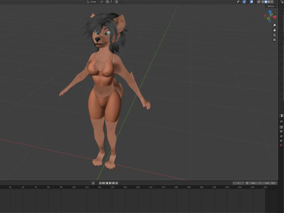Jump to previous keyframe
Image resolution: width=284 pixels, height=213 pixels.
104,183
